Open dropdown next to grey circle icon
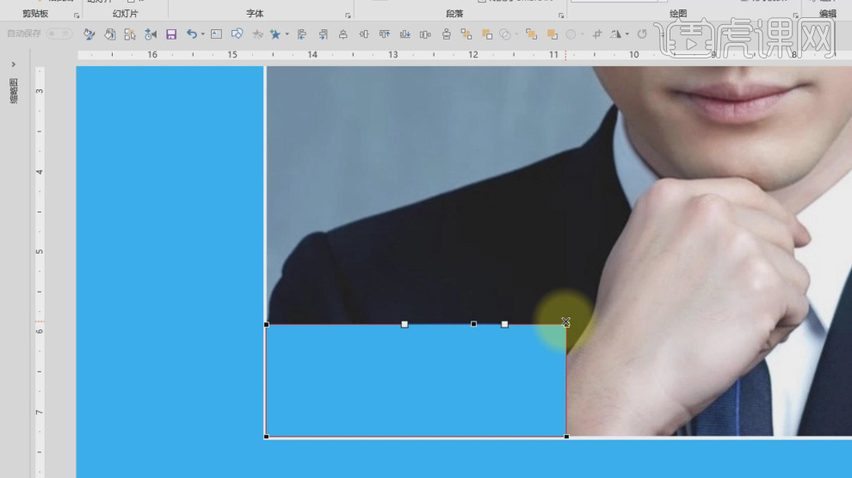Viewport: 852px width, 478px height. coord(582,34)
